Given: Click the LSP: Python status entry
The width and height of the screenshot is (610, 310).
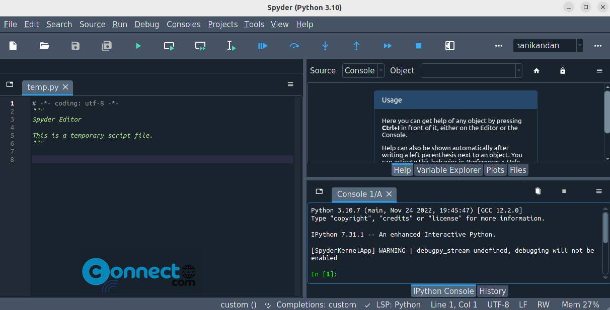Looking at the screenshot, I should [x=392, y=304].
